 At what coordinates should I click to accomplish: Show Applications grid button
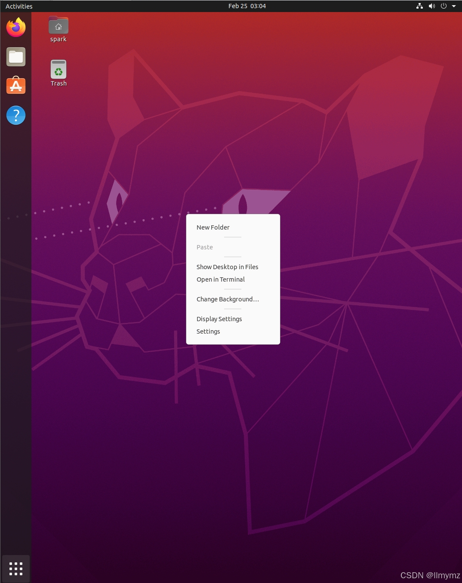(16, 568)
